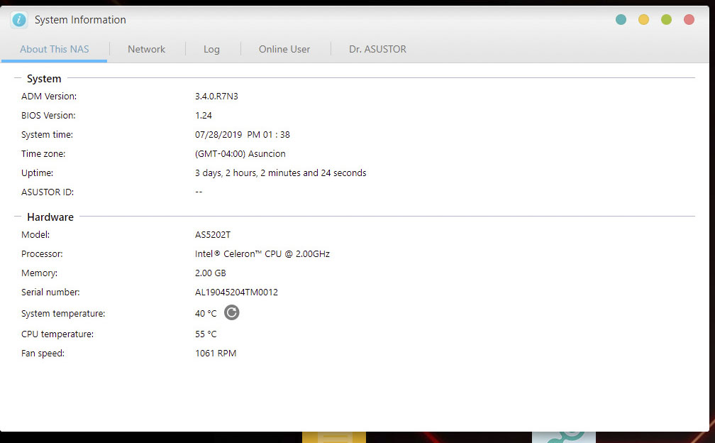Click the Serial number label
The image size is (715, 443).
tap(50, 292)
